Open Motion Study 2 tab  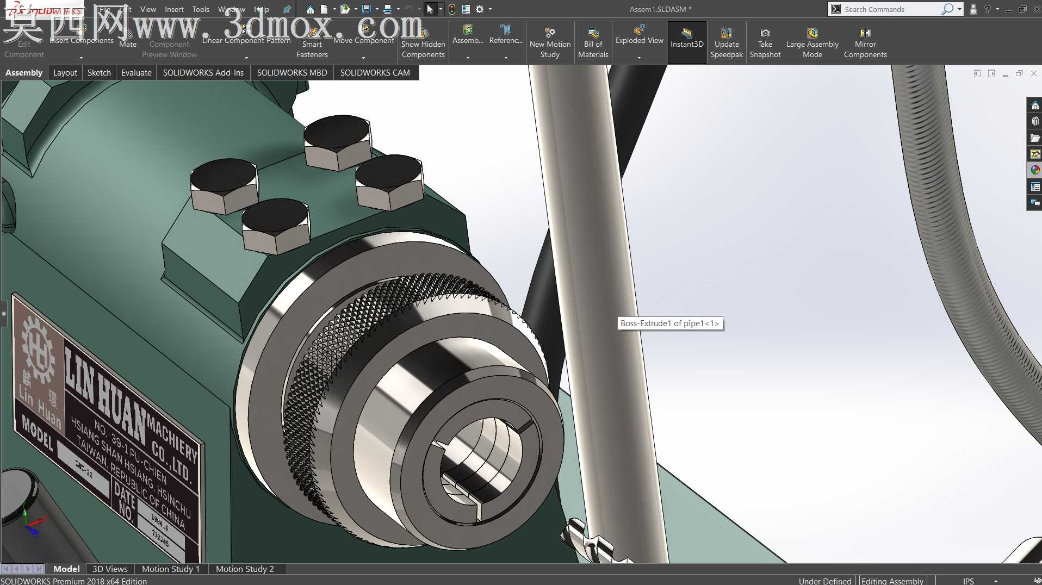coord(245,569)
